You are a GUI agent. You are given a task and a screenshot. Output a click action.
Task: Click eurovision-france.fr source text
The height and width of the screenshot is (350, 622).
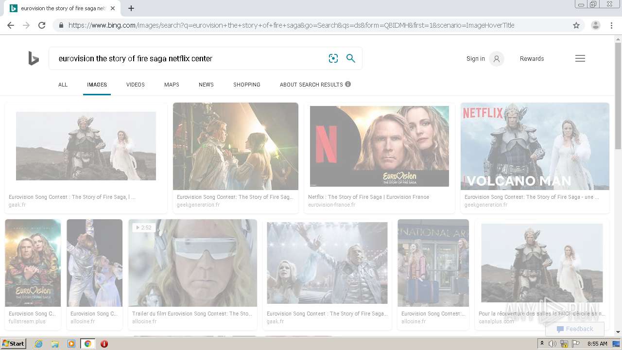tap(331, 205)
